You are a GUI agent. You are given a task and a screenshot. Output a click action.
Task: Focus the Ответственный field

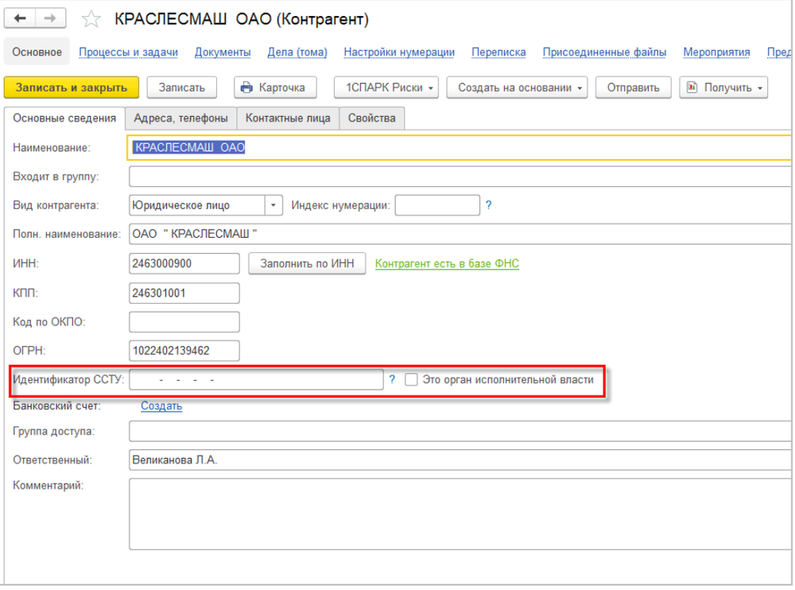click(x=460, y=460)
